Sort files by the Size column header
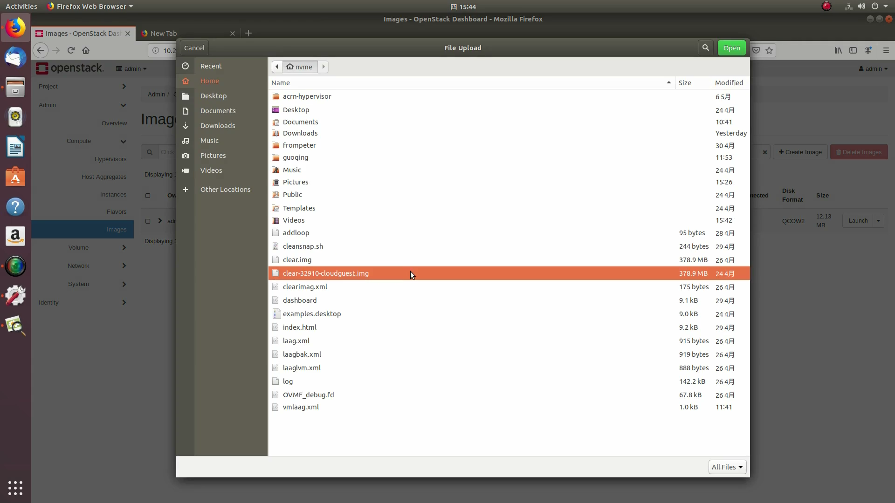The height and width of the screenshot is (503, 895). click(x=685, y=83)
